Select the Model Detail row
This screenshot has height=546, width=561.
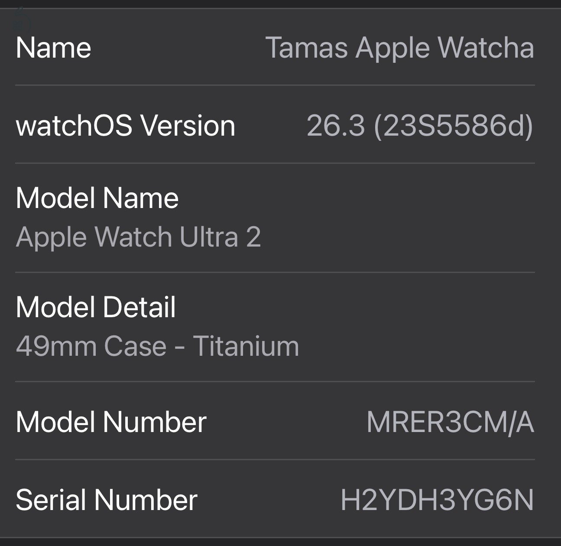(x=277, y=327)
